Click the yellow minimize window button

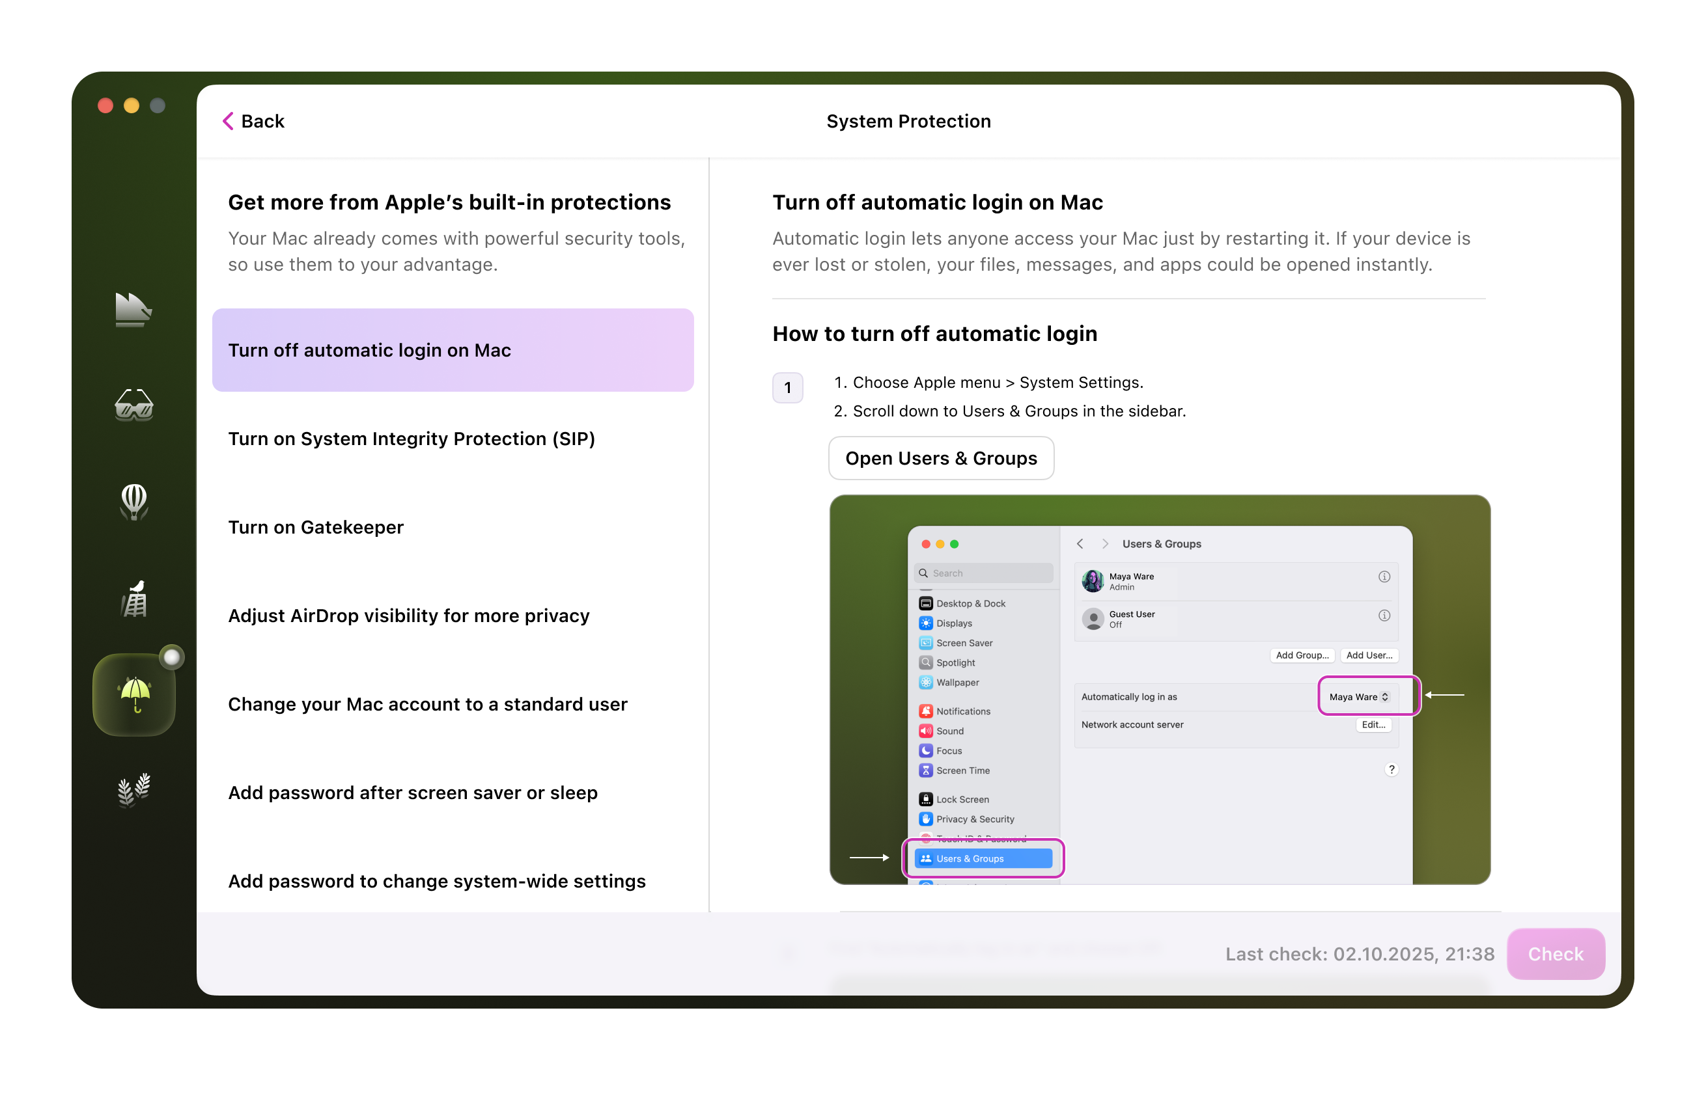click(131, 106)
